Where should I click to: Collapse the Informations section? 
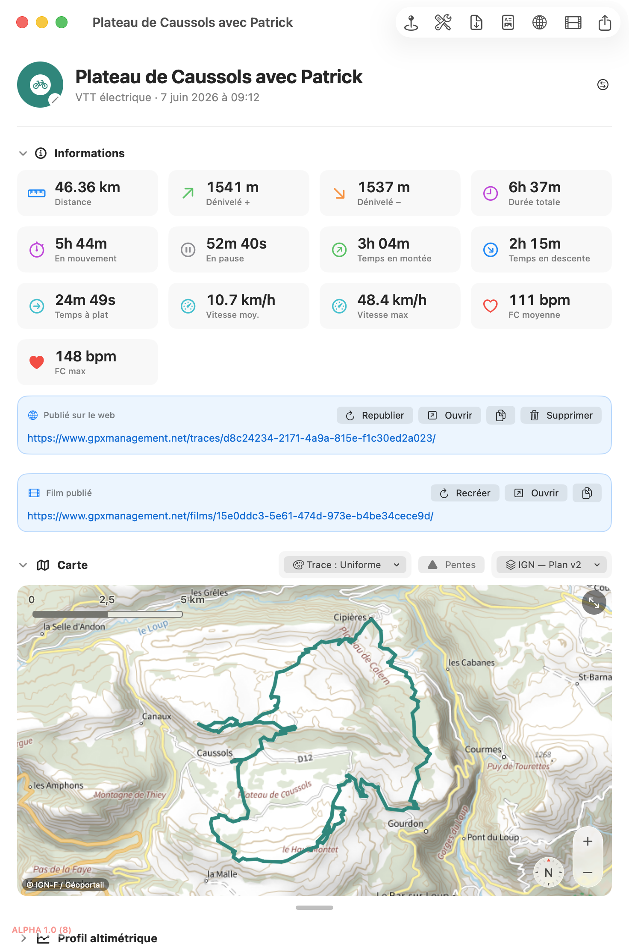pyautogui.click(x=23, y=153)
